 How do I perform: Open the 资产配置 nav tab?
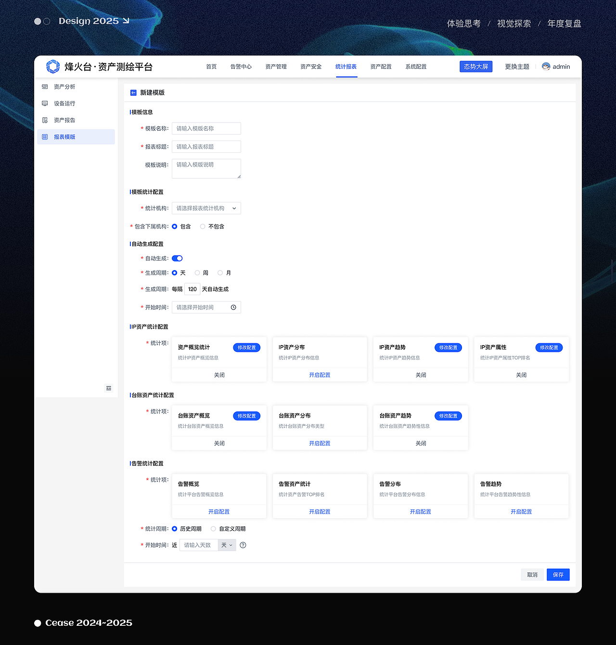(x=381, y=67)
